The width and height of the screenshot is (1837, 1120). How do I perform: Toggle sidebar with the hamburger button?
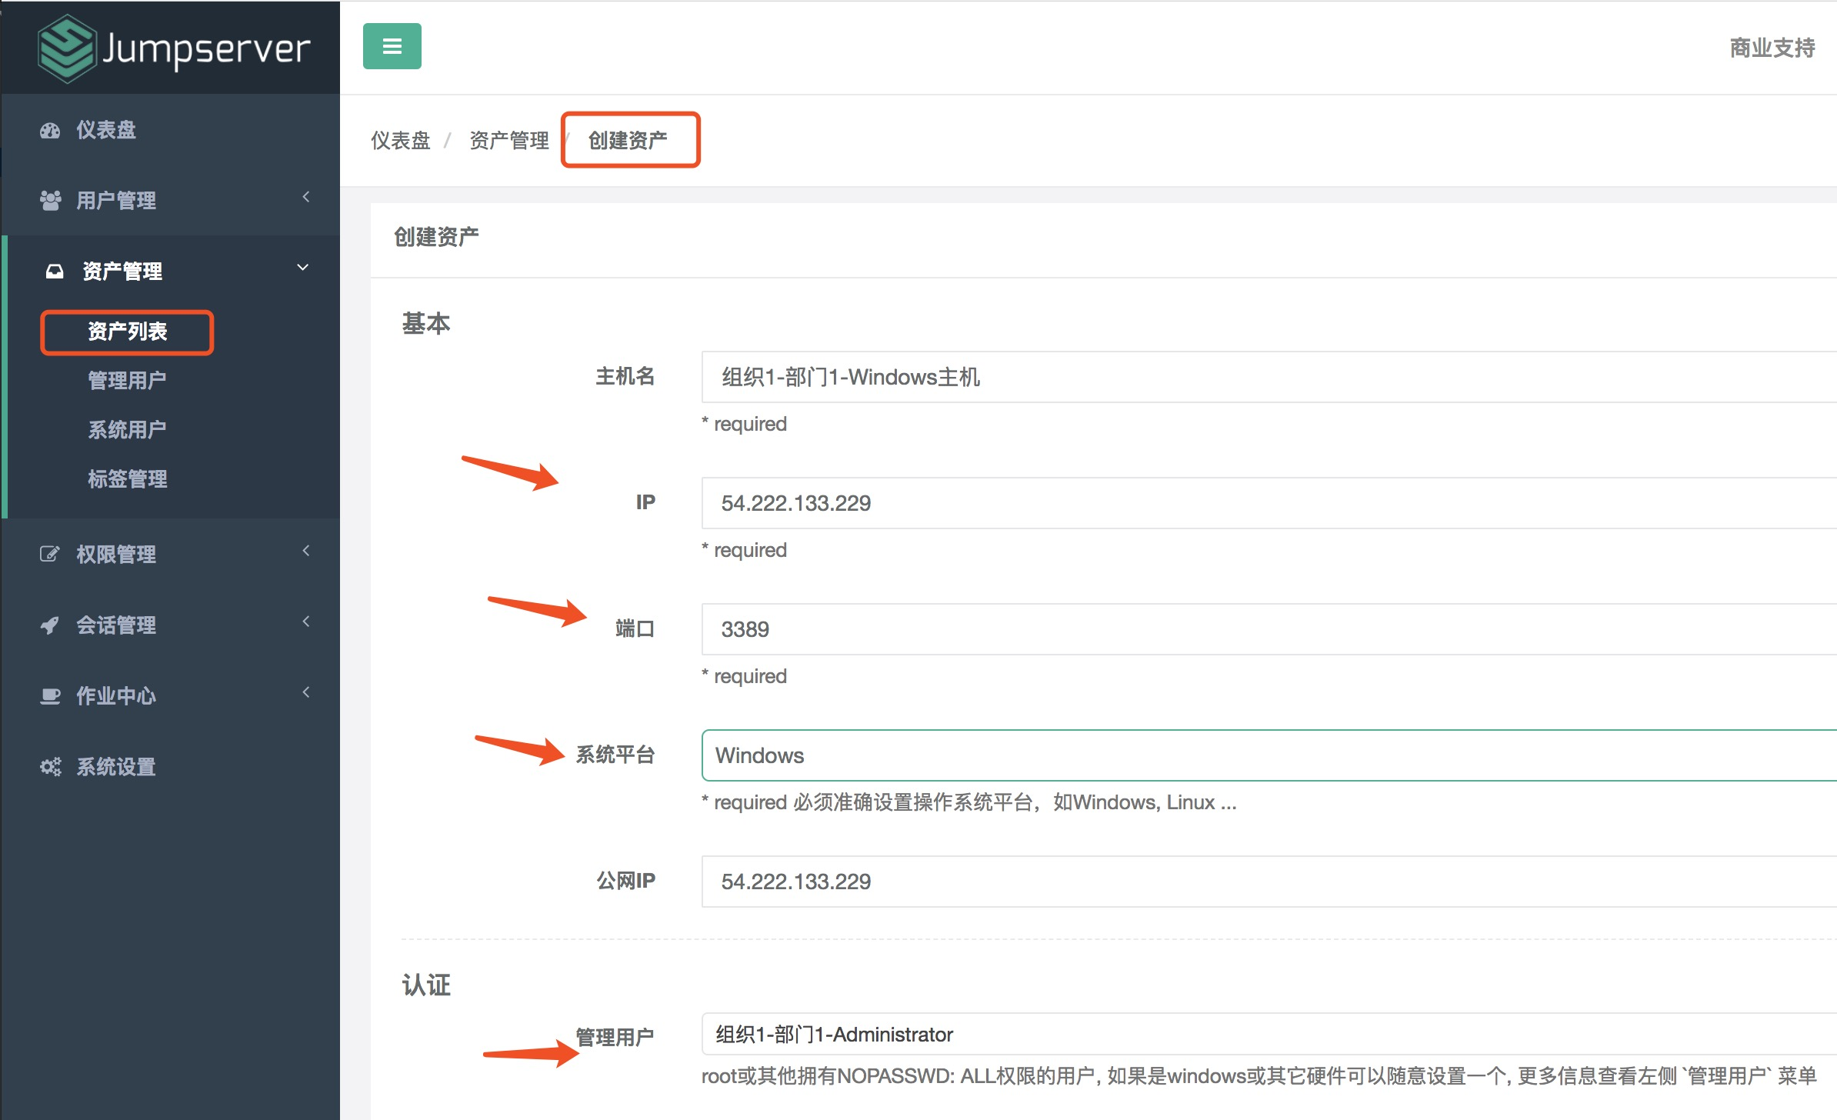(392, 46)
